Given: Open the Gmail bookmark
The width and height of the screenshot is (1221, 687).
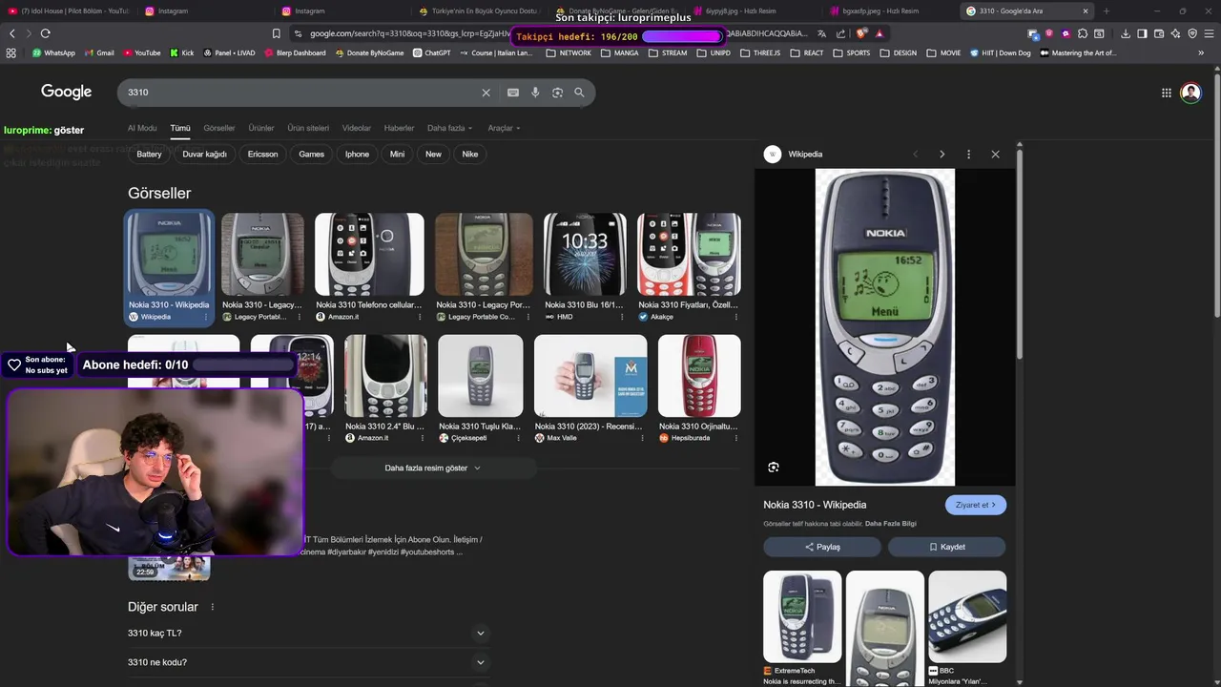Looking at the screenshot, I should coord(99,53).
